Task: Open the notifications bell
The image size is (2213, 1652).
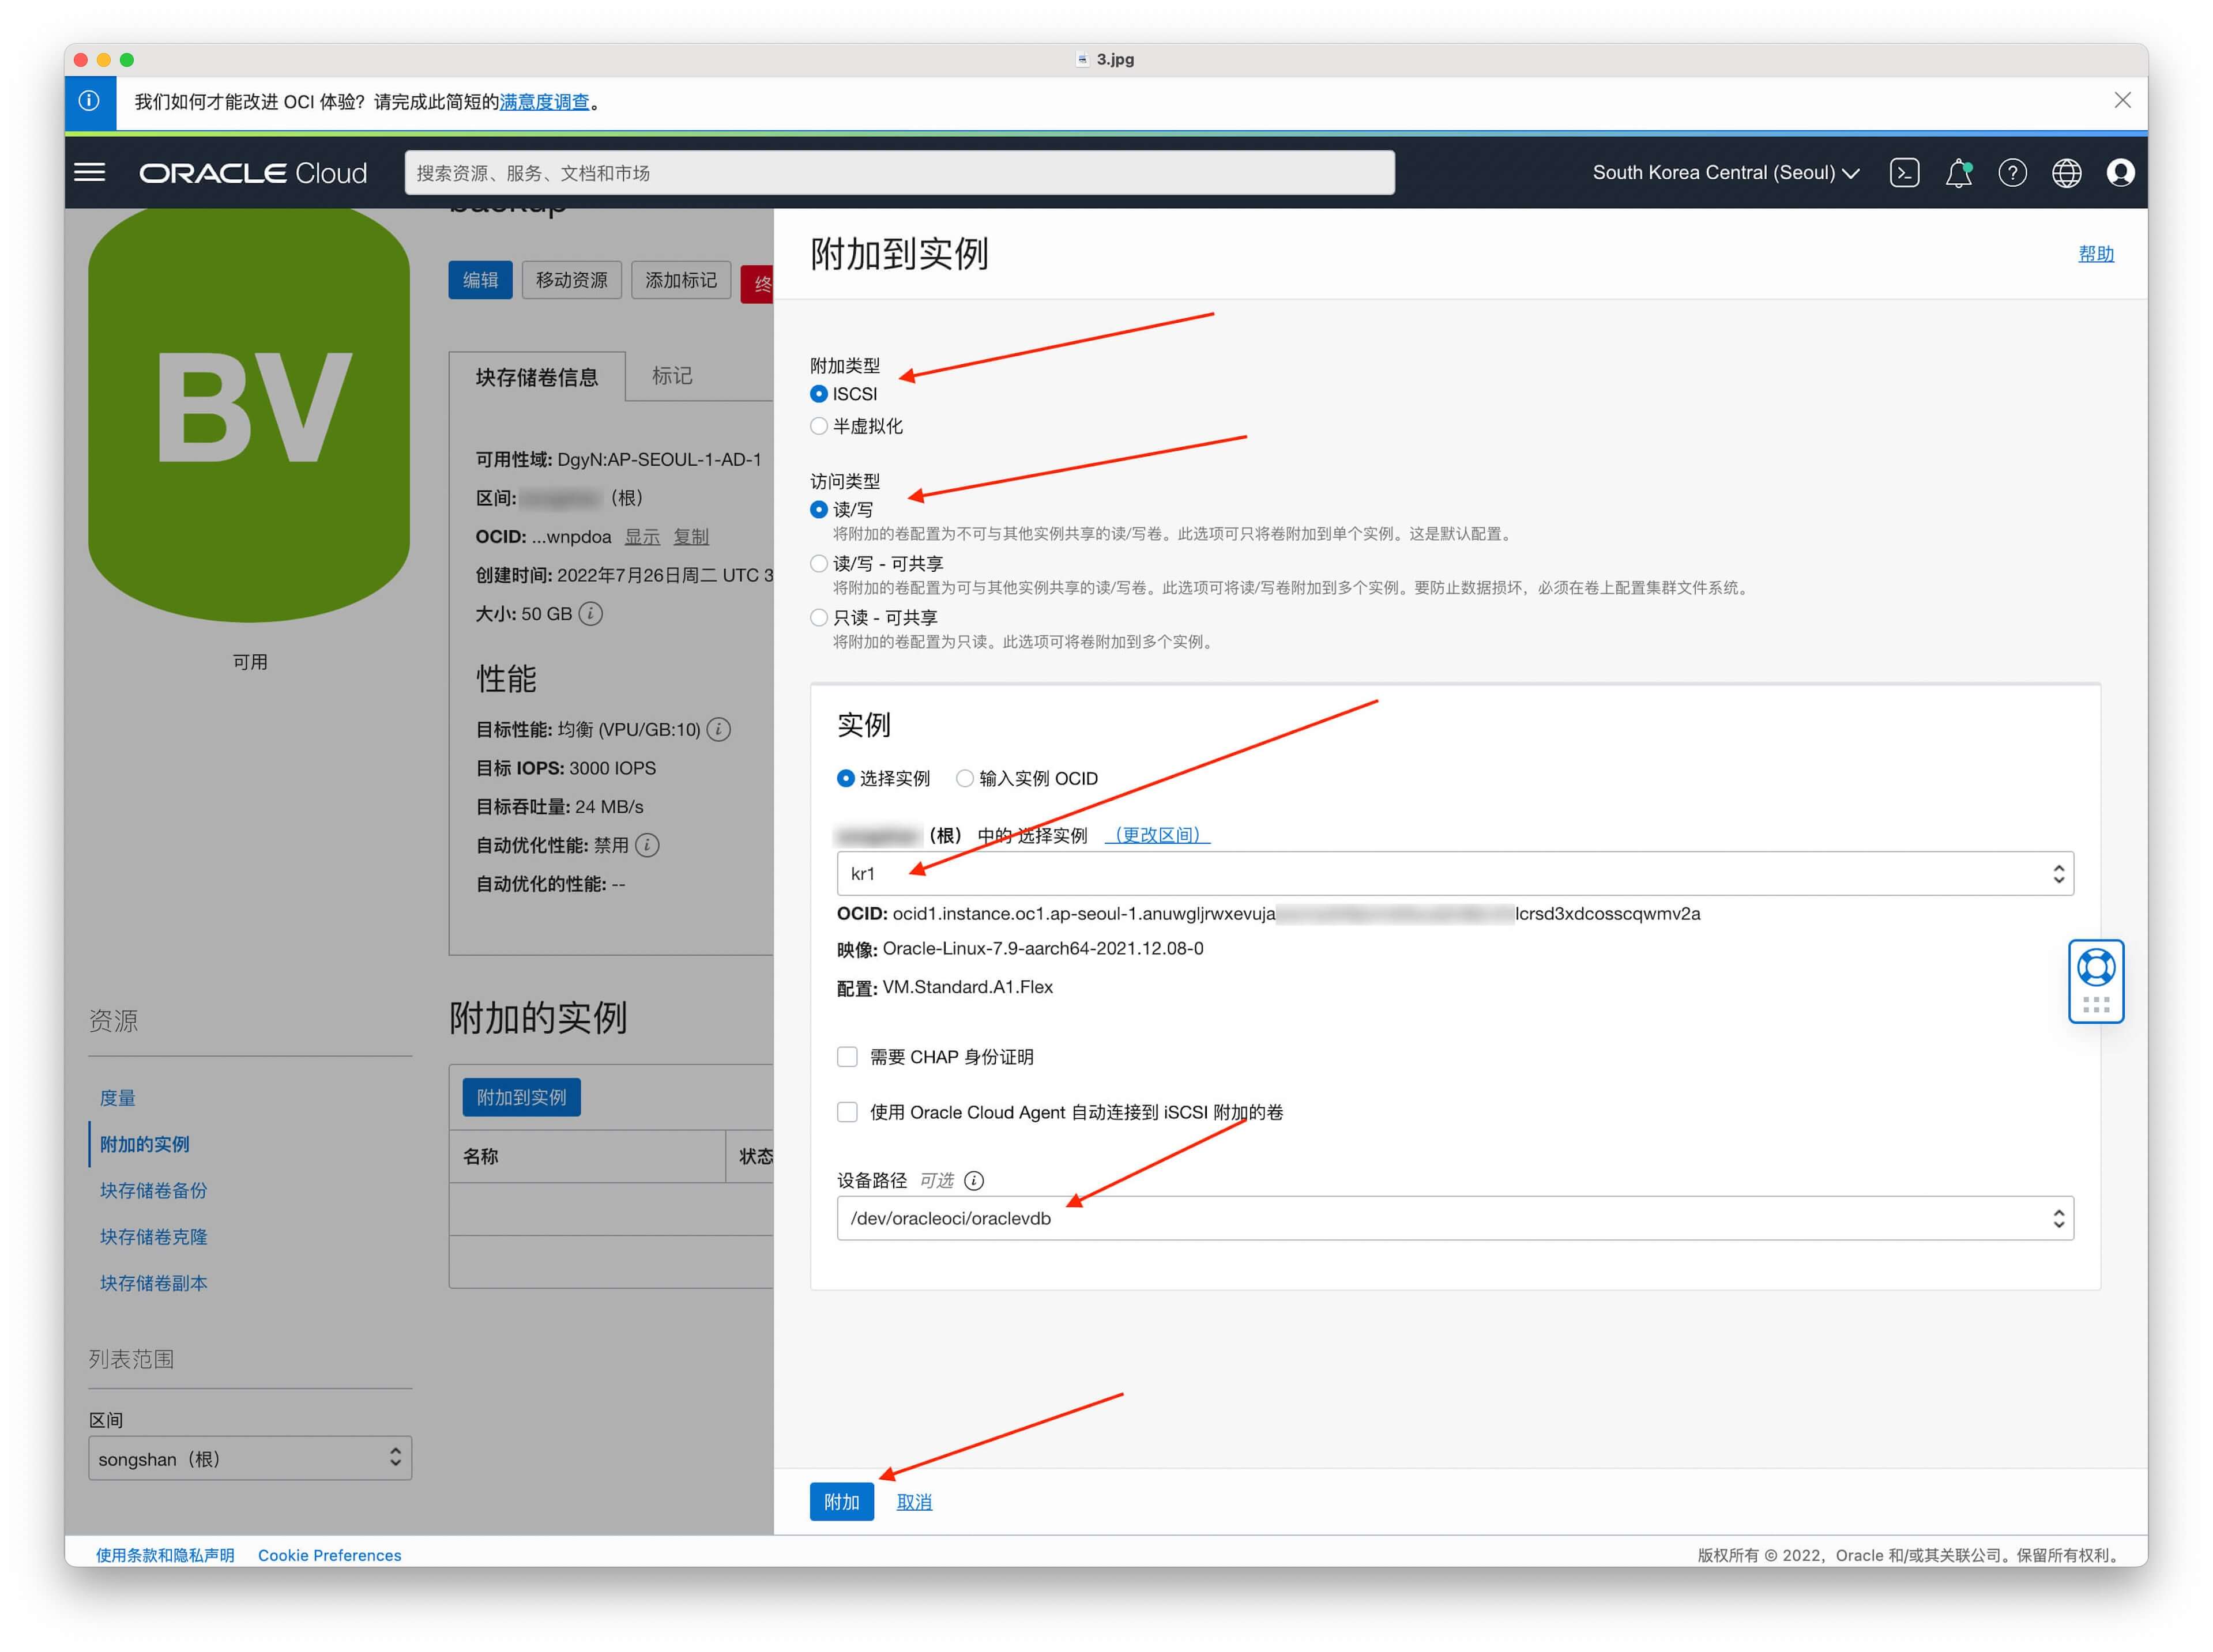Action: (x=1958, y=173)
